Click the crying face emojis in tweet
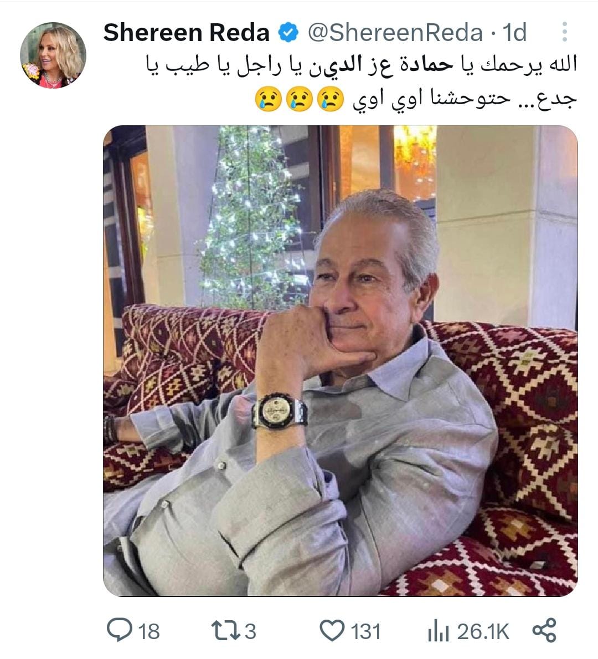The image size is (598, 659). (x=300, y=99)
